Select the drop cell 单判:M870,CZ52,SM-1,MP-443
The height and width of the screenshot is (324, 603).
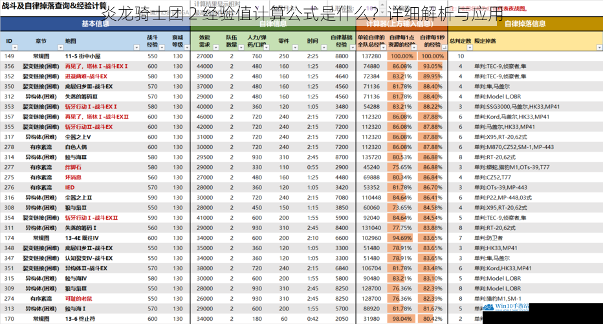pyautogui.click(x=514, y=147)
